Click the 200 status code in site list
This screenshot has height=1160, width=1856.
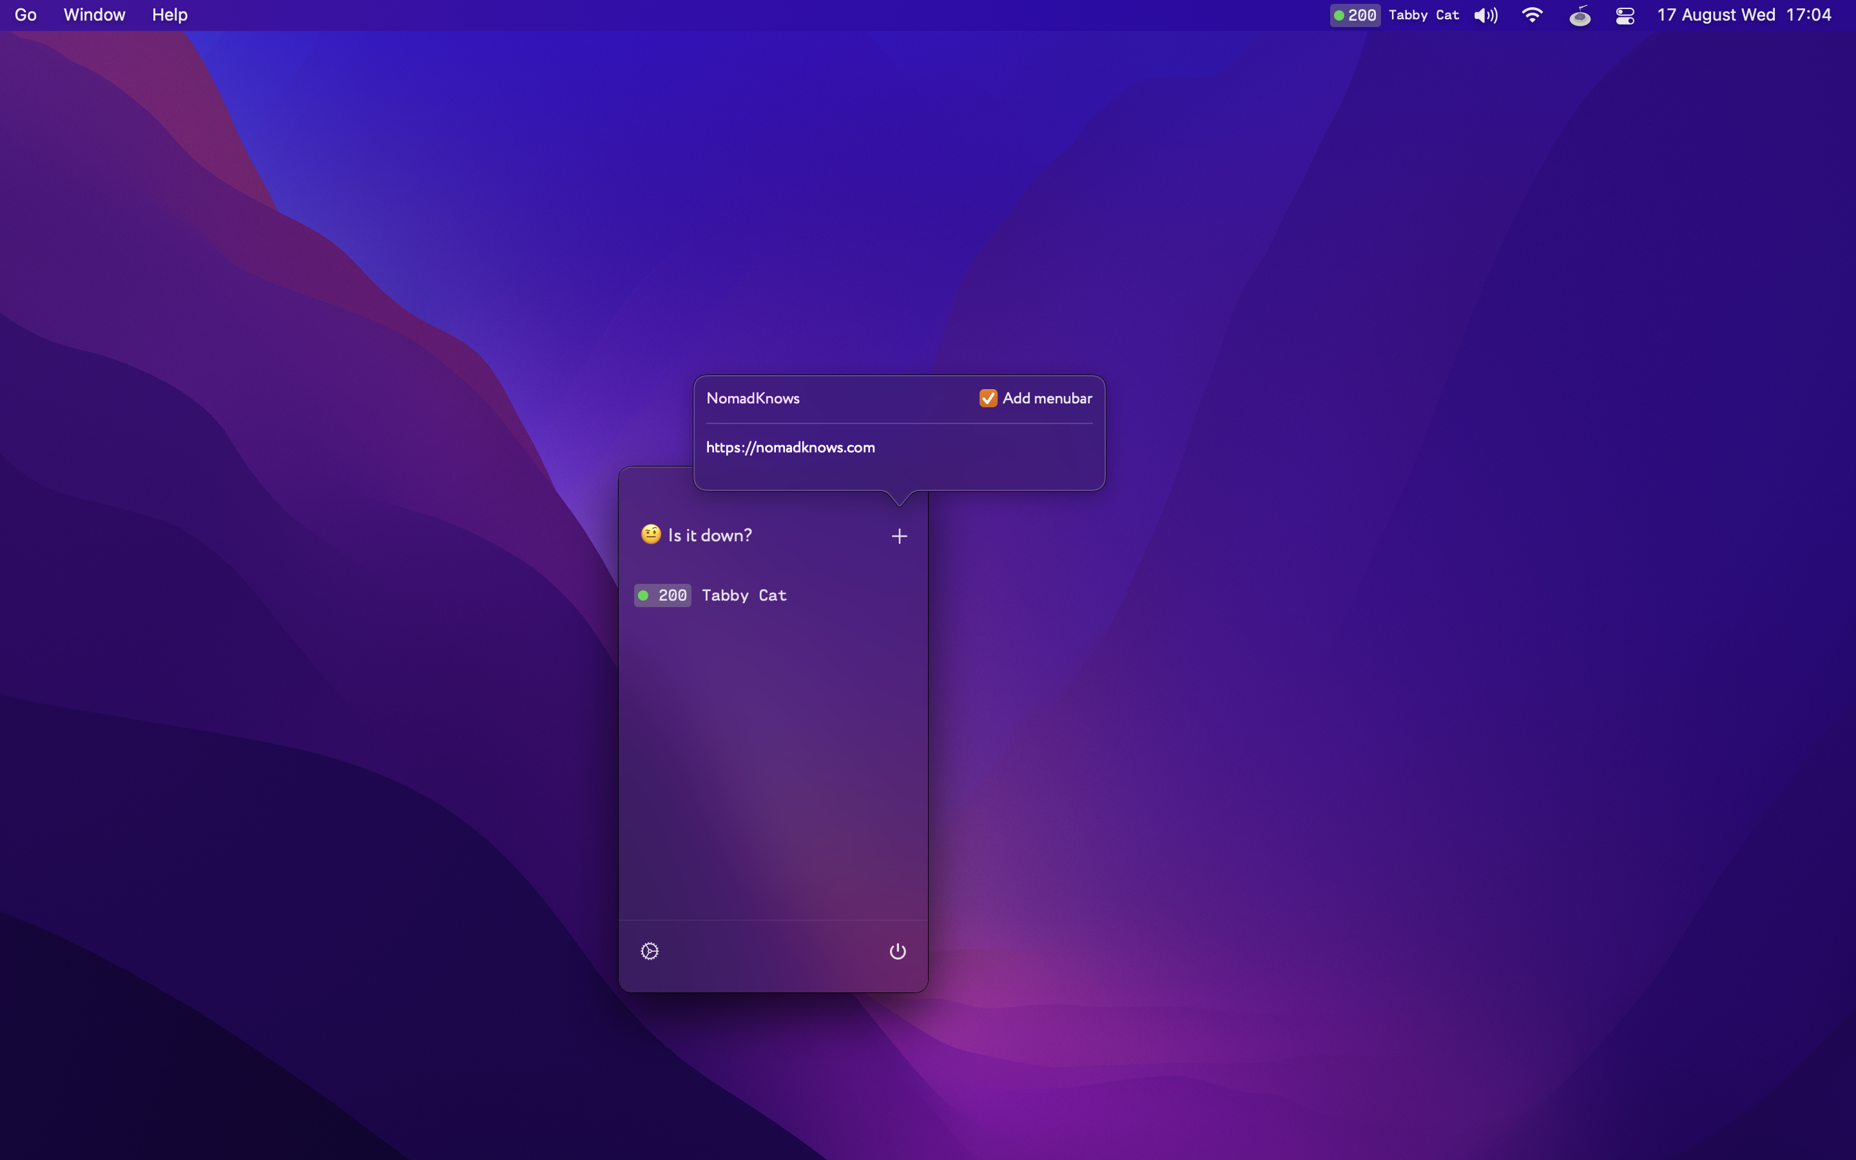(x=672, y=595)
